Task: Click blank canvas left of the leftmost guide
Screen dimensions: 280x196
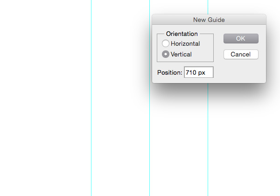Action: [46, 98]
